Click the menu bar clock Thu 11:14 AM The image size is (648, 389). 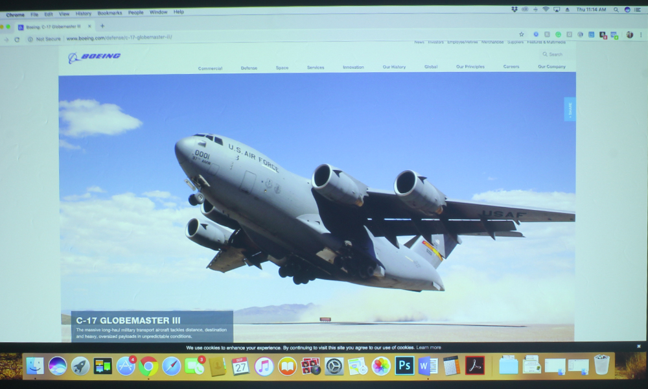591,10
